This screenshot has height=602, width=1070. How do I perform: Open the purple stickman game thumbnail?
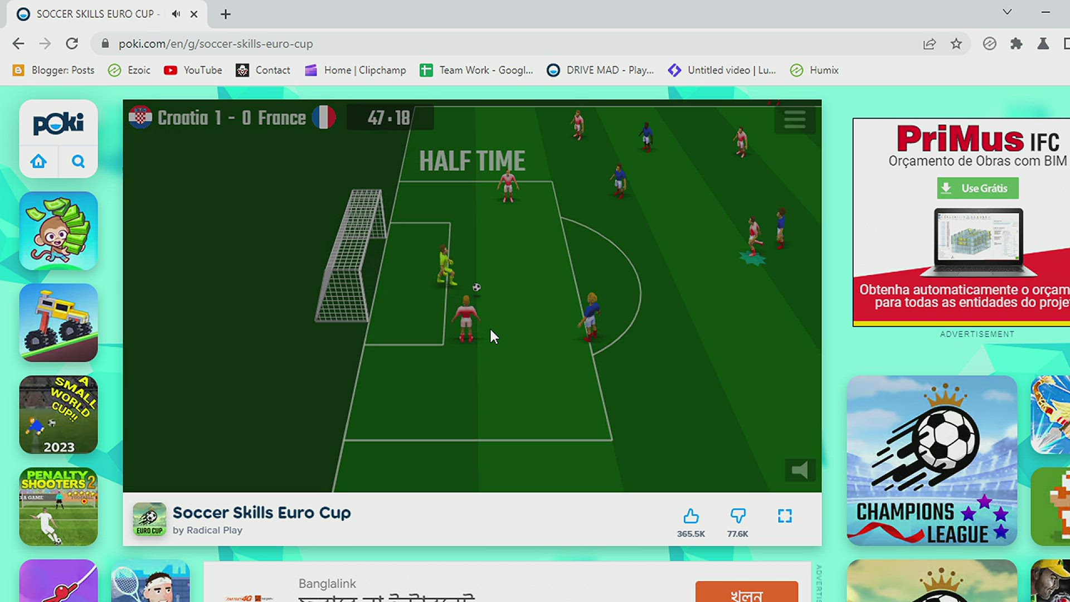click(59, 581)
